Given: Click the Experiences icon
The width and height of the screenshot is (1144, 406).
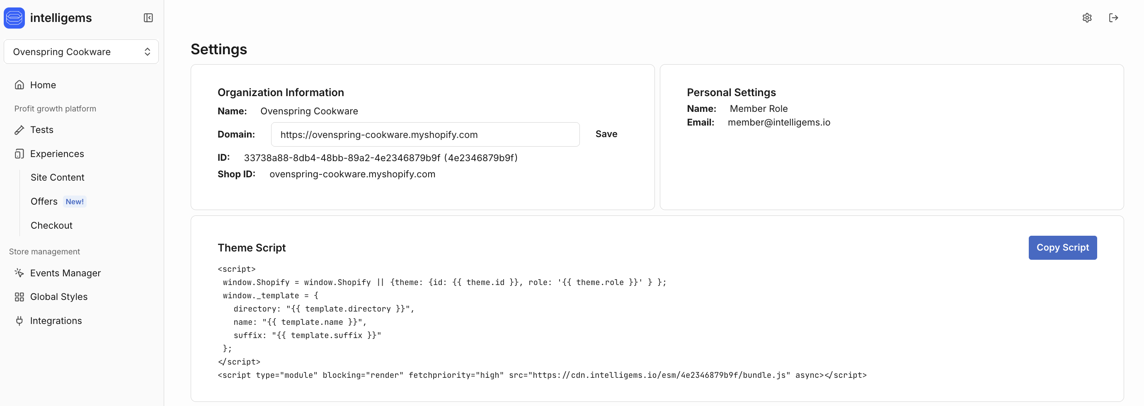Looking at the screenshot, I should [19, 154].
